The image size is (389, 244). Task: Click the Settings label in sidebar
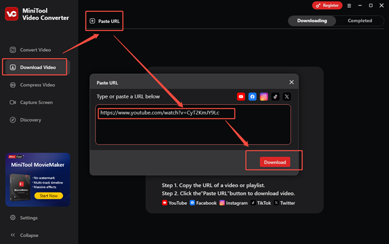29,218
